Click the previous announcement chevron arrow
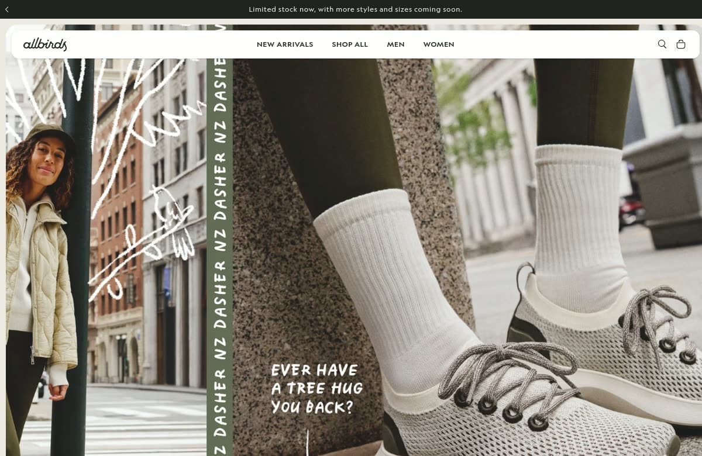Screen dimensions: 702x456 pyautogui.click(x=7, y=9)
